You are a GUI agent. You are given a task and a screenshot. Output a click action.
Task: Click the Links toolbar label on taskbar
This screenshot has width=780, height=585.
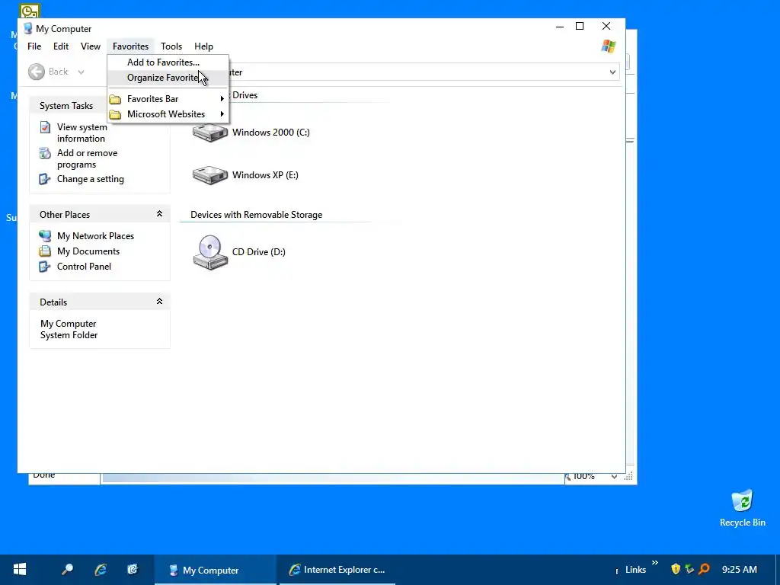[x=636, y=570]
